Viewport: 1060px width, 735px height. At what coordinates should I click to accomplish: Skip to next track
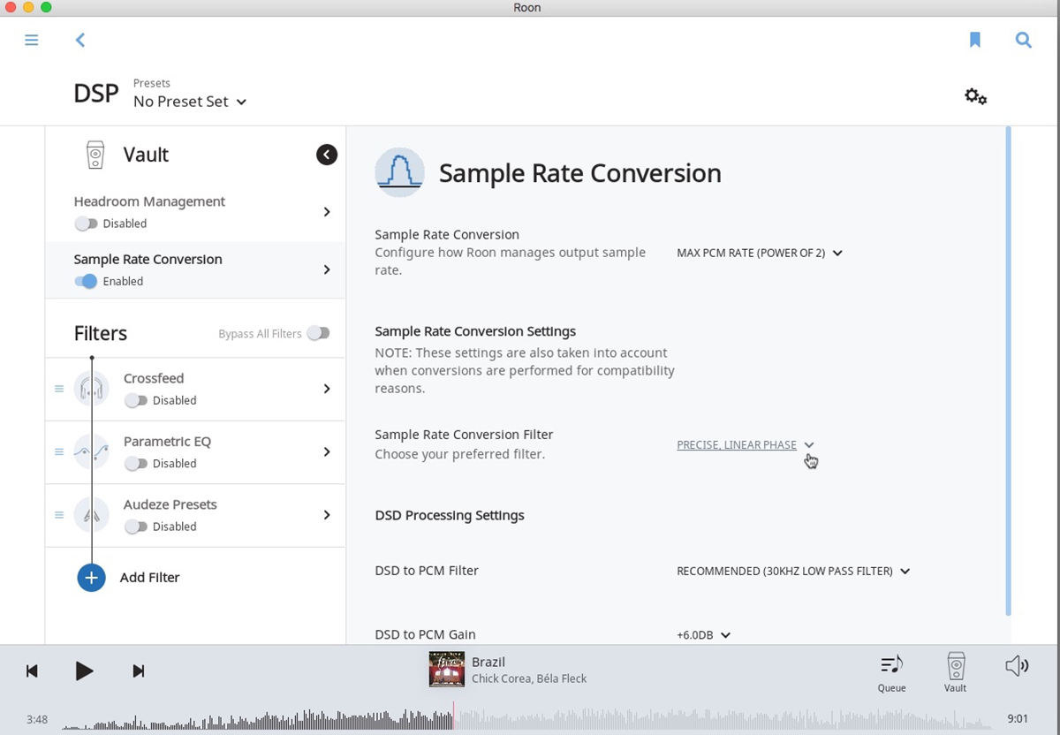[139, 671]
